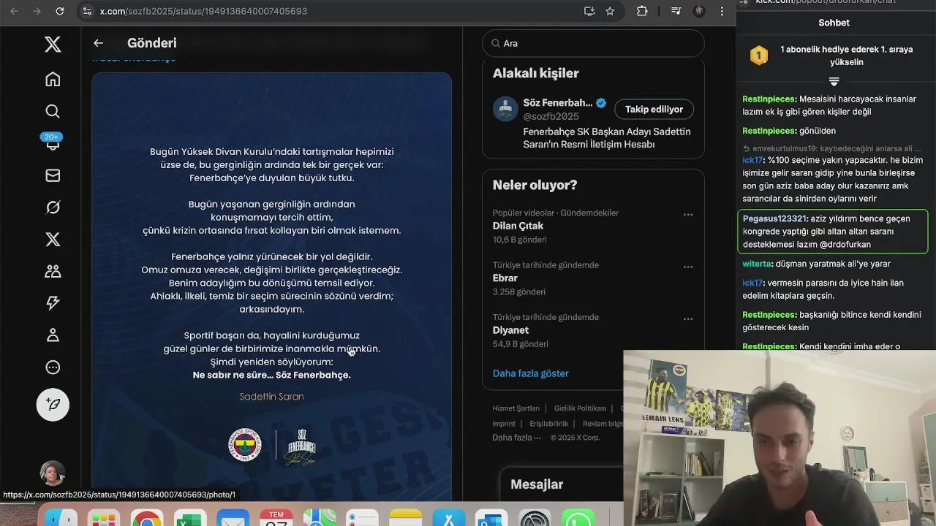
Task: Select the Sohbet chat header
Action: click(x=834, y=23)
